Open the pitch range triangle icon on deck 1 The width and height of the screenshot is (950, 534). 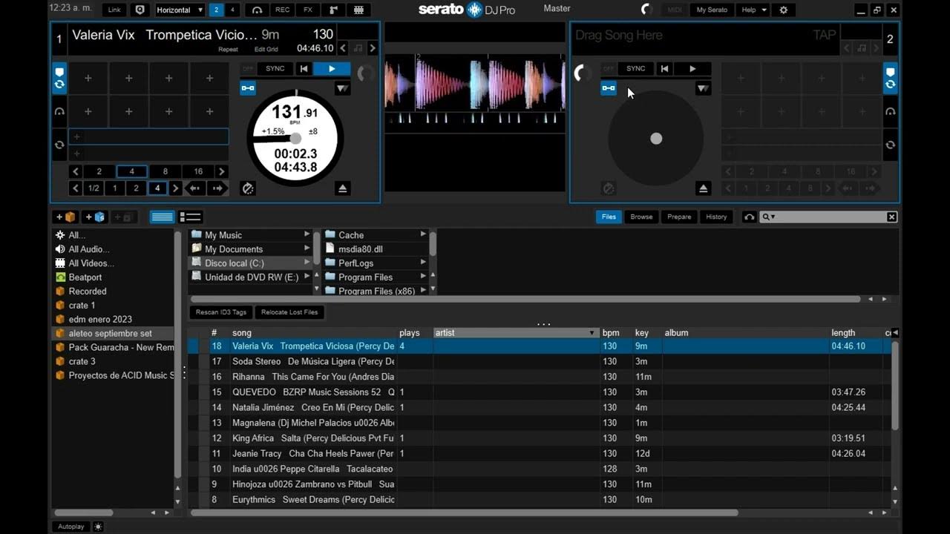[342, 88]
